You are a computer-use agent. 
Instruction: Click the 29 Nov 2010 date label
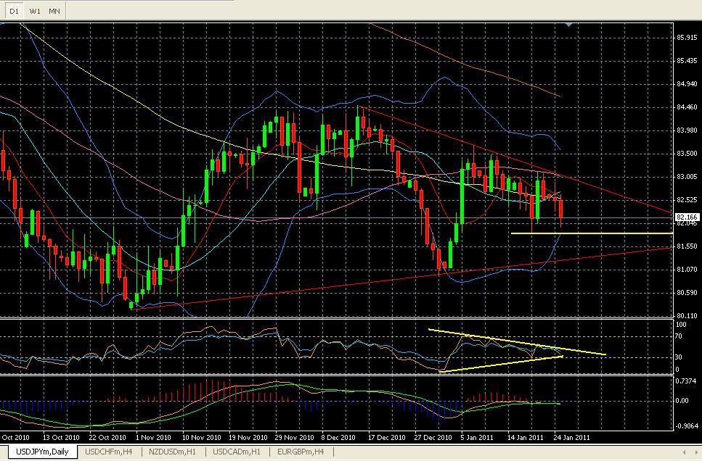294,437
